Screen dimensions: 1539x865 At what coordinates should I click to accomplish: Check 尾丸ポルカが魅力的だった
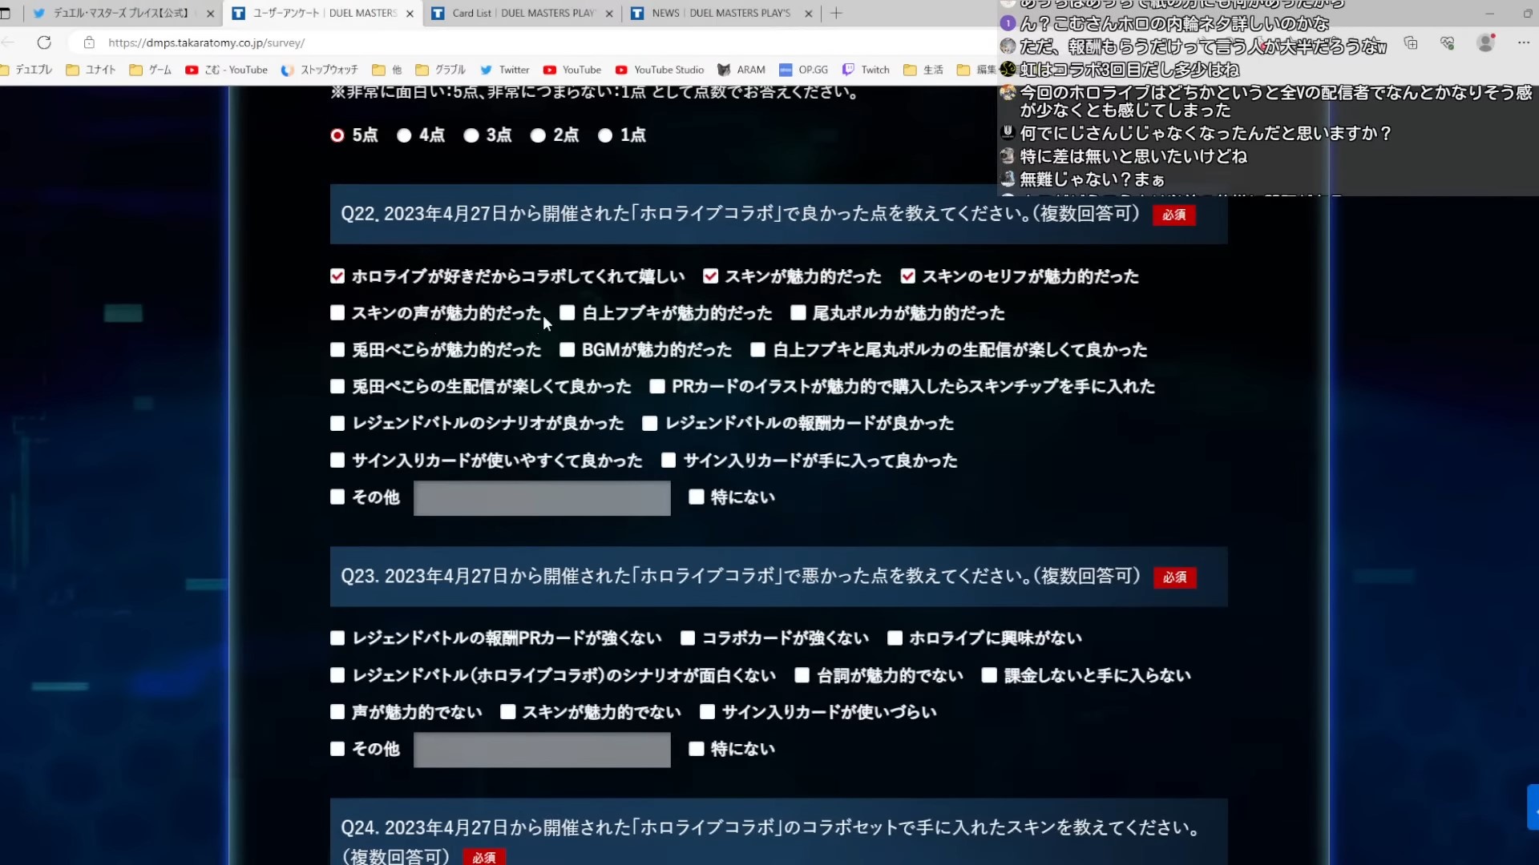798,313
